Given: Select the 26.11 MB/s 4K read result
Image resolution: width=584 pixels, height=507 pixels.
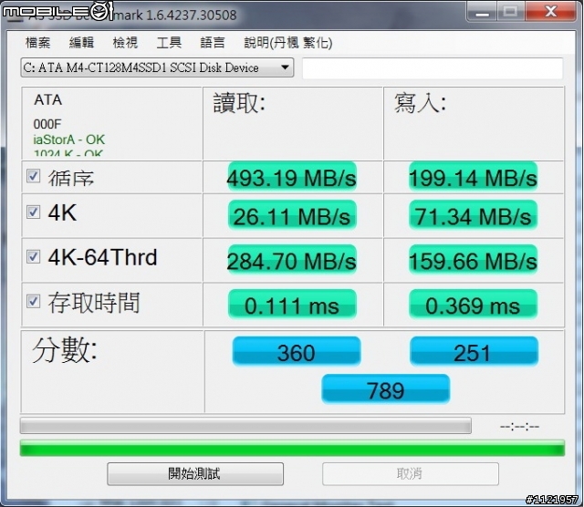Looking at the screenshot, I should tap(292, 215).
